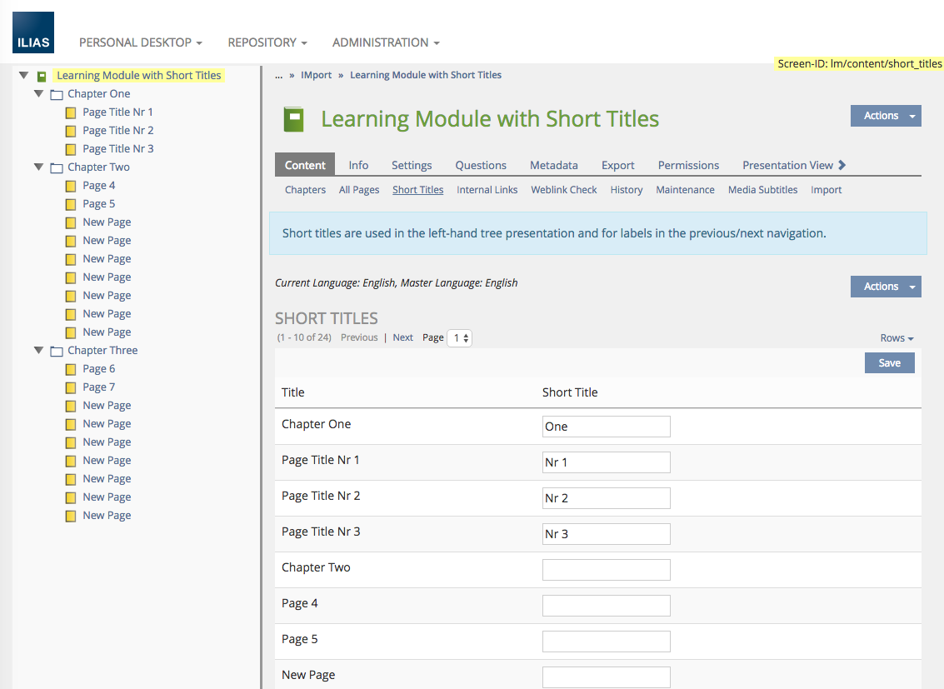This screenshot has width=944, height=689.
Task: Open the top Actions dropdown button
Action: (885, 116)
